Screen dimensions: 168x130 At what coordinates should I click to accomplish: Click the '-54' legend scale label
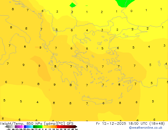pos(8,129)
